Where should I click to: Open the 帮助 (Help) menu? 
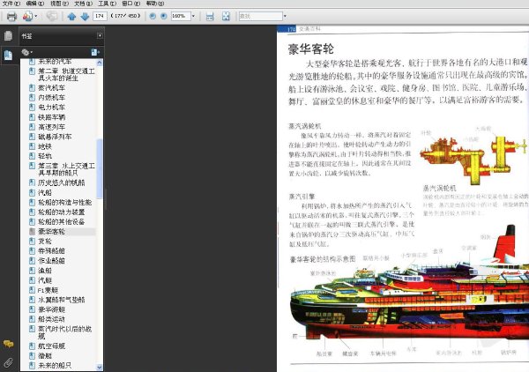click(x=155, y=4)
